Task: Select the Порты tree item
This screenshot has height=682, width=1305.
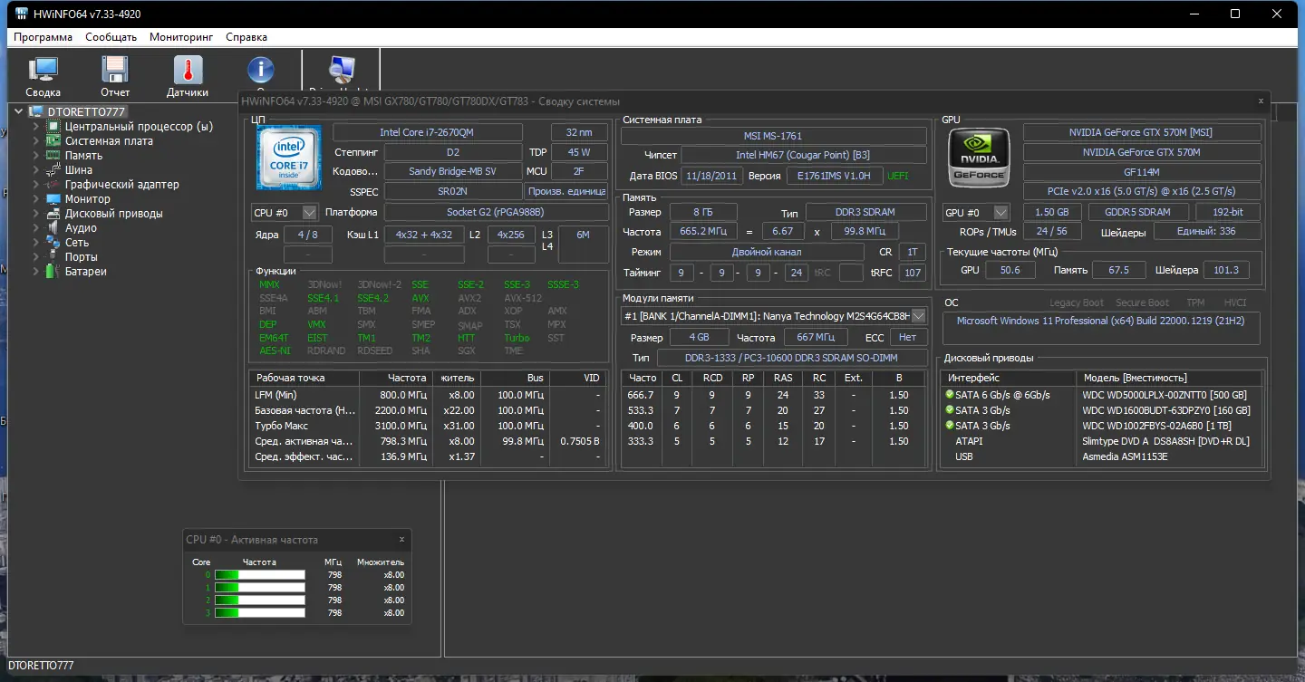Action: click(82, 257)
